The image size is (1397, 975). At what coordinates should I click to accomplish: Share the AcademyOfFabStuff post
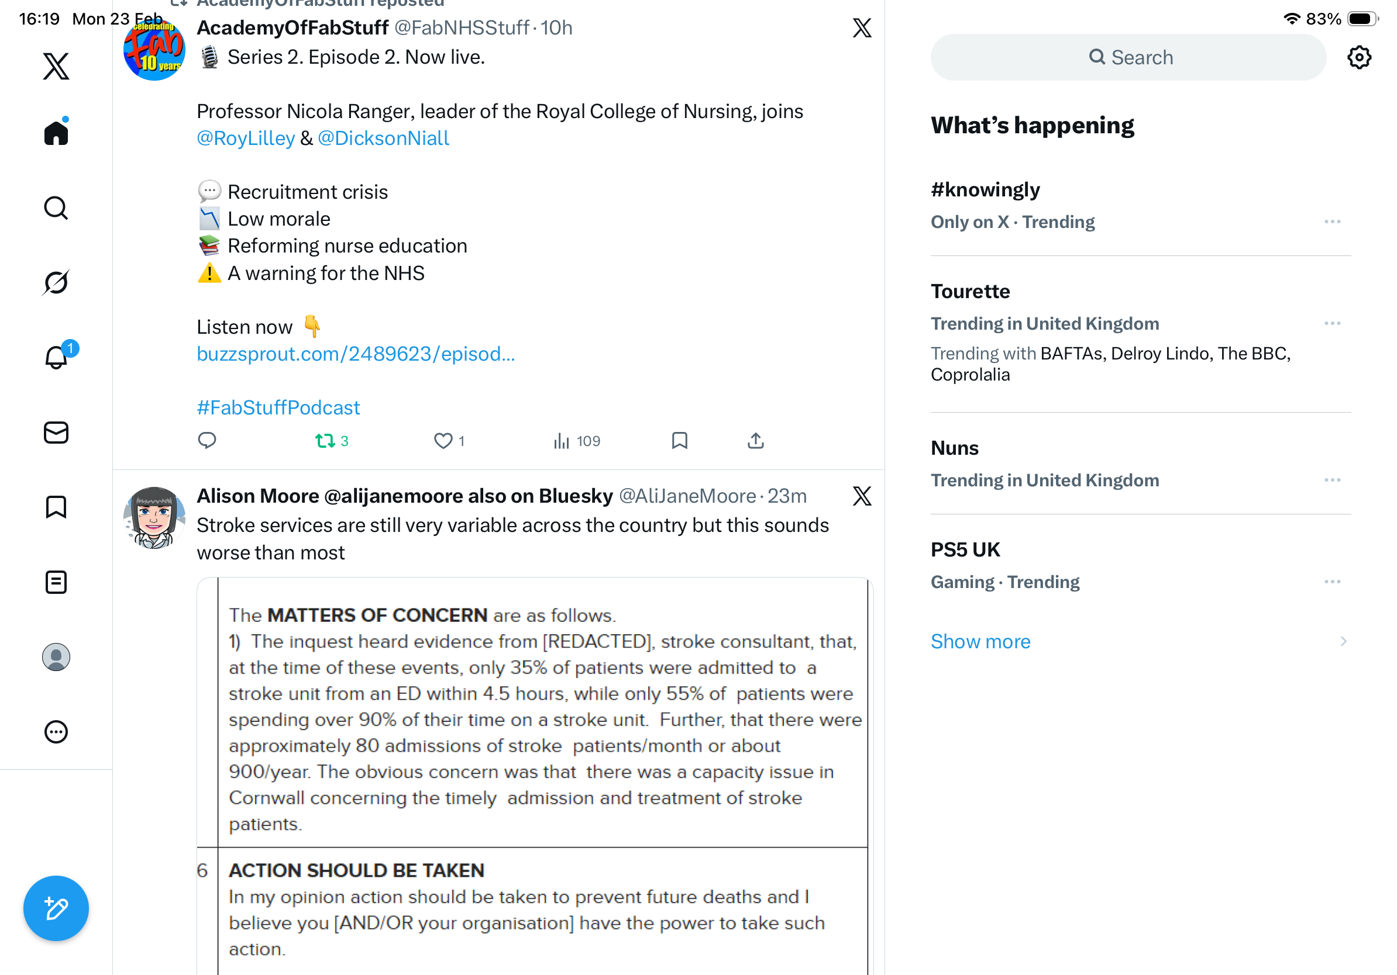point(755,441)
